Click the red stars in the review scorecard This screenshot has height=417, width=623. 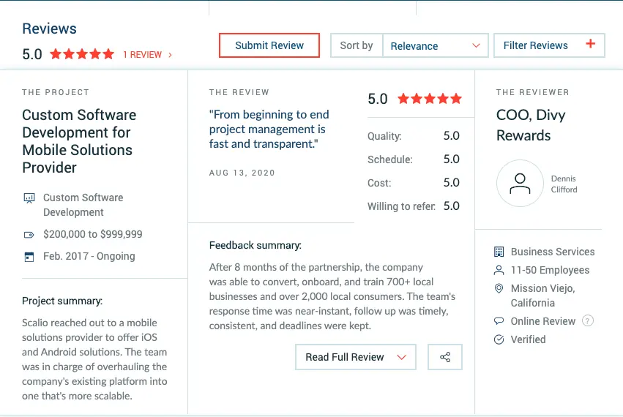click(x=430, y=99)
